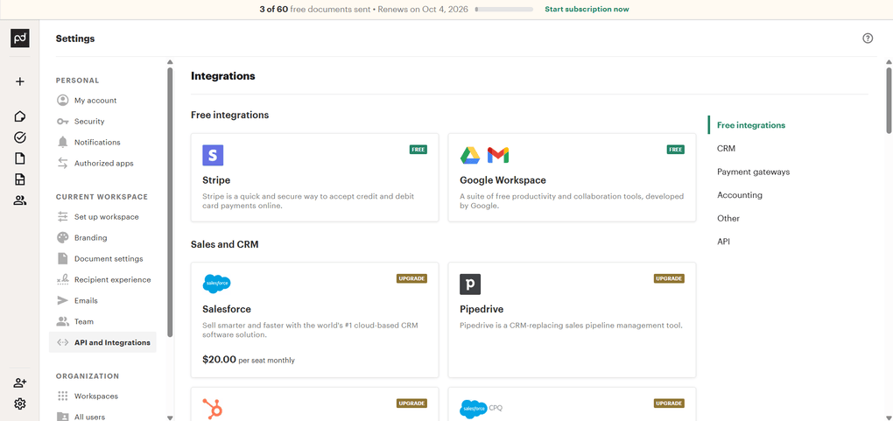Go to Notifications settings
Image resolution: width=893 pixels, height=421 pixels.
click(97, 143)
